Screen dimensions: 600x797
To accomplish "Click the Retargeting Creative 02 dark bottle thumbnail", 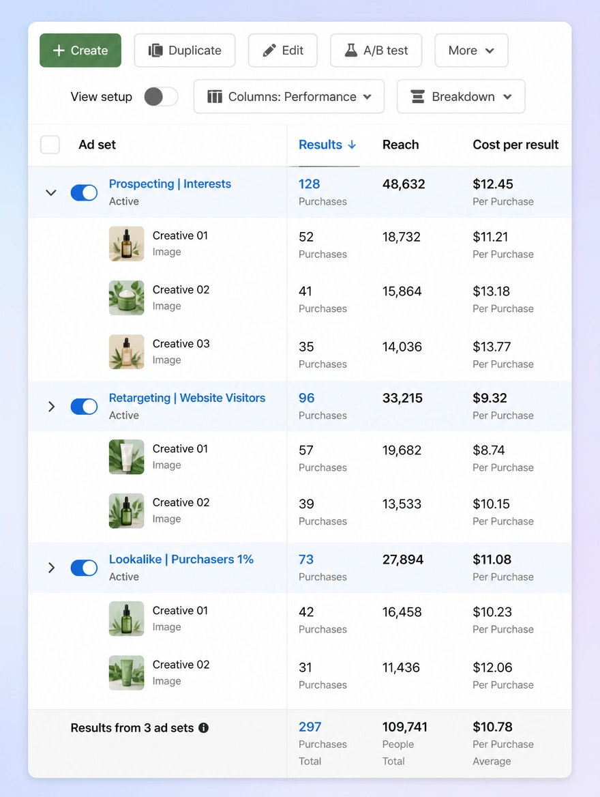I will point(127,511).
